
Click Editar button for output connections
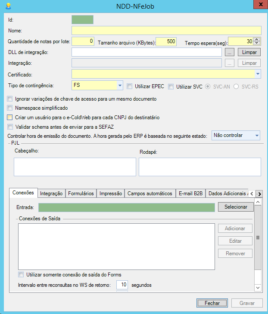tap(235, 241)
